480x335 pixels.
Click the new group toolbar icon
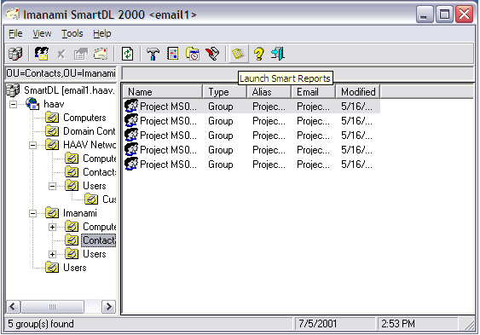click(41, 54)
